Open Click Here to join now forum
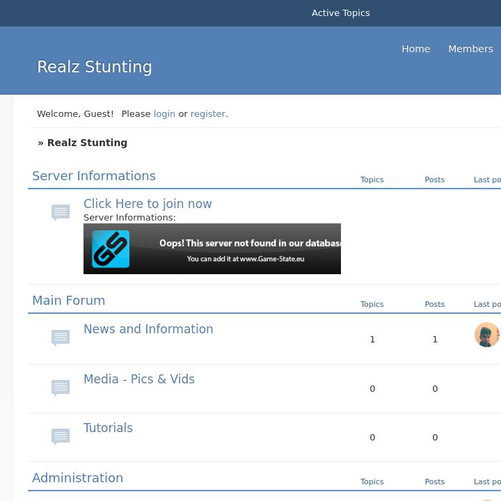This screenshot has width=501, height=501. coord(148,204)
